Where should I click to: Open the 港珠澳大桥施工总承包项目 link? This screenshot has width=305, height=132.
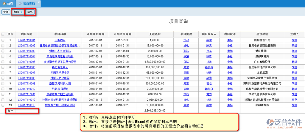[x=60, y=62]
